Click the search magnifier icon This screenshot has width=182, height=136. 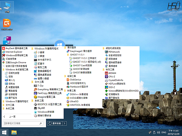[41, 123]
